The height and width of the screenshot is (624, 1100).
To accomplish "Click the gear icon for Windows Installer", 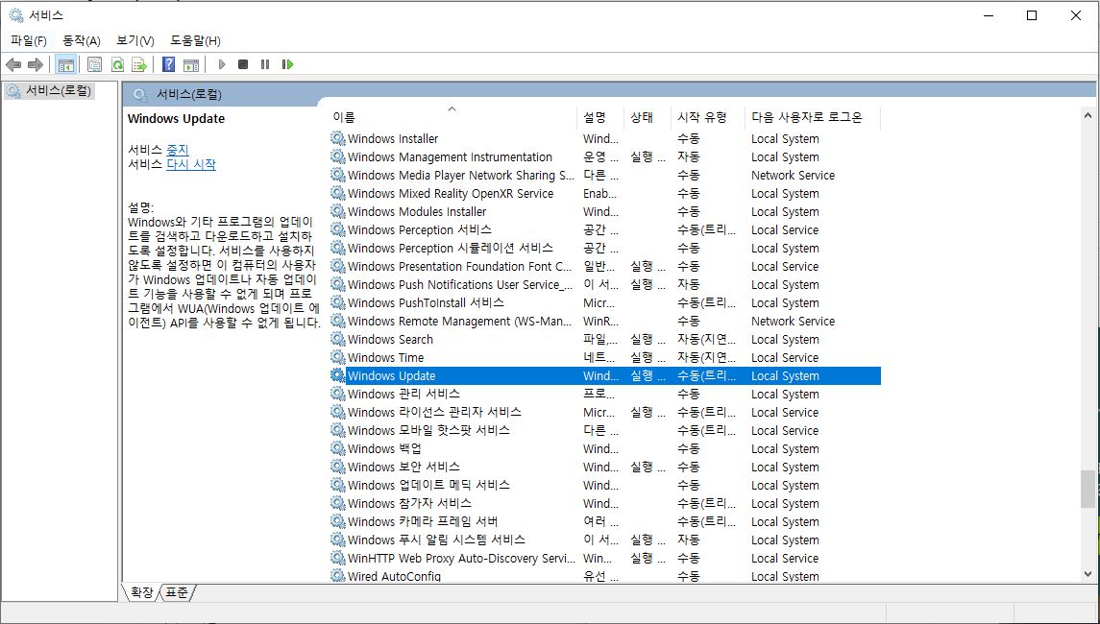I will point(338,138).
